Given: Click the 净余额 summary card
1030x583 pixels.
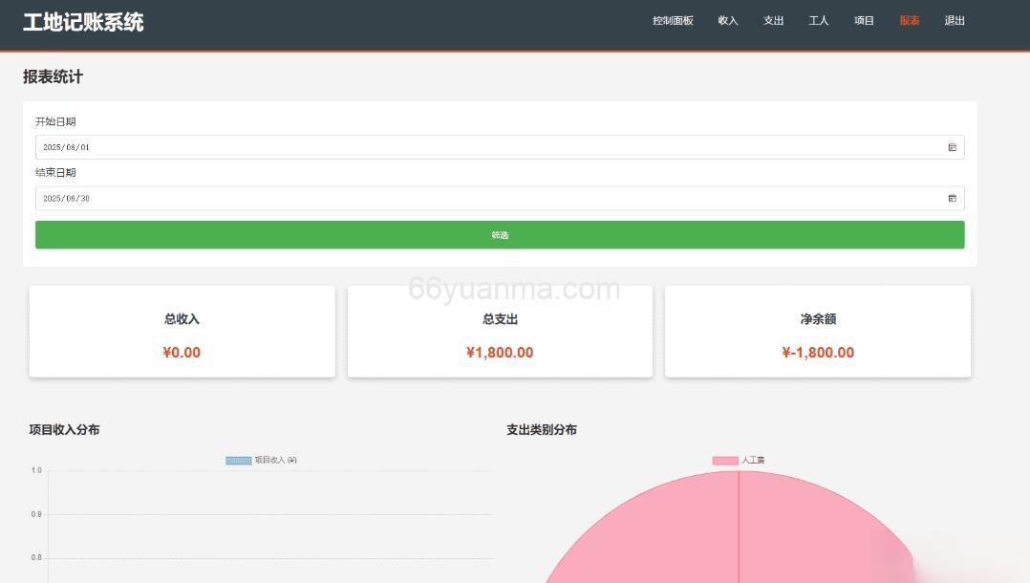Looking at the screenshot, I should [817, 331].
